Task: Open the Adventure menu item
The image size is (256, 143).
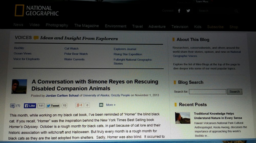Action: (x=157, y=27)
